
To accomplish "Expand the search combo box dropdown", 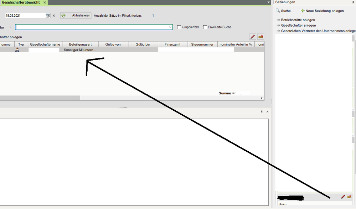I will point(170,27).
